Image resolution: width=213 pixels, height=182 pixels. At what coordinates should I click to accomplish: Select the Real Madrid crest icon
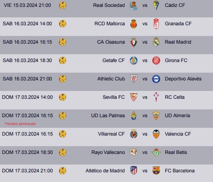pyautogui.click(x=156, y=42)
